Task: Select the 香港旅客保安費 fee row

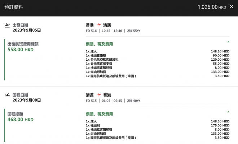Action: tap(157, 64)
